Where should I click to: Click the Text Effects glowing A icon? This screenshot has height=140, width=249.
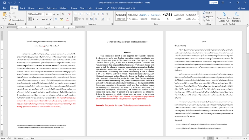pos(56,19)
